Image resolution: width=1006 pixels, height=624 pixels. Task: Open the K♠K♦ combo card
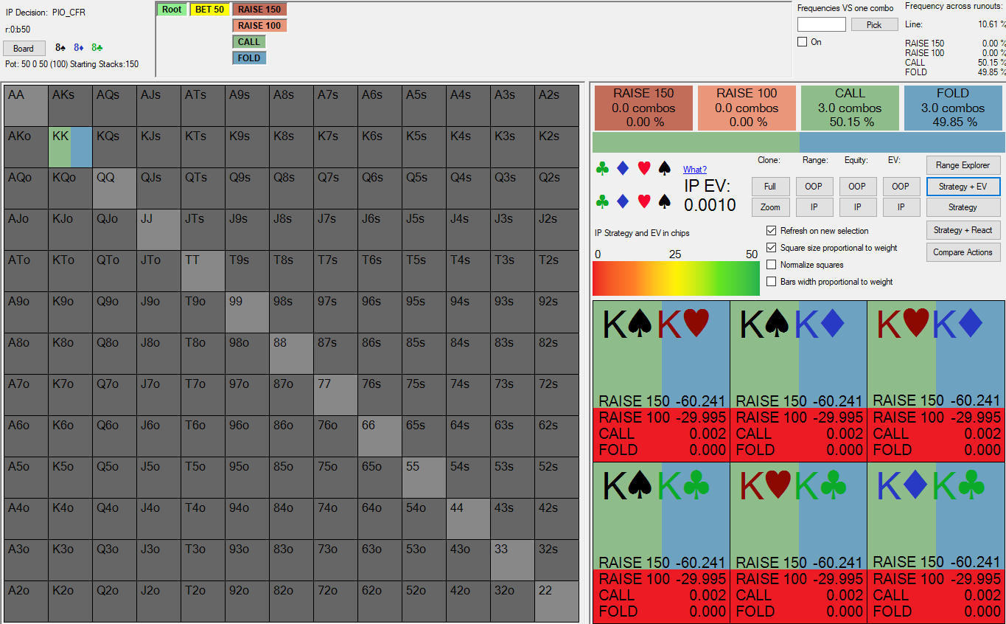pos(798,381)
